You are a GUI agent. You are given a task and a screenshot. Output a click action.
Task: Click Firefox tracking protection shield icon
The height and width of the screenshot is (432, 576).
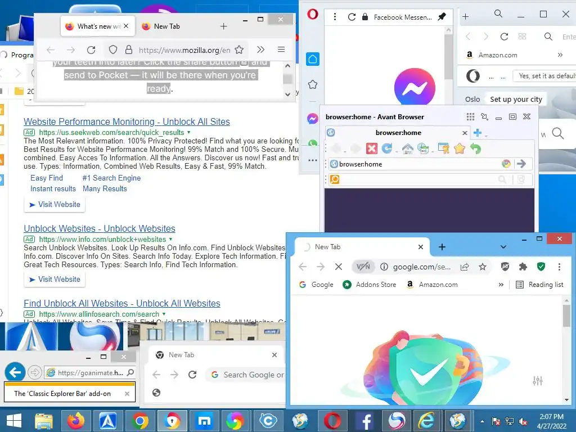112,49
